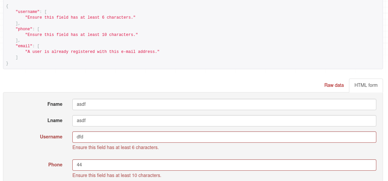
Task: Select the JSON string about at least 6 characters
Action: (x=80, y=17)
